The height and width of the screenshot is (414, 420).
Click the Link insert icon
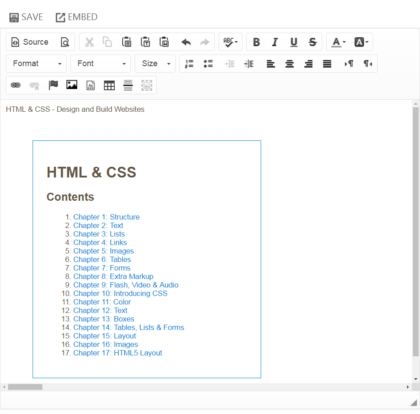(16, 85)
